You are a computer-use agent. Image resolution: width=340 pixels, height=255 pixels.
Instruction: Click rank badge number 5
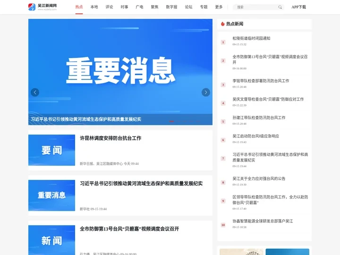[223, 122]
